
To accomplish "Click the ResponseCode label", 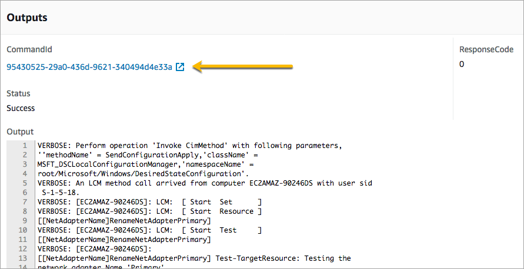I will (486, 50).
